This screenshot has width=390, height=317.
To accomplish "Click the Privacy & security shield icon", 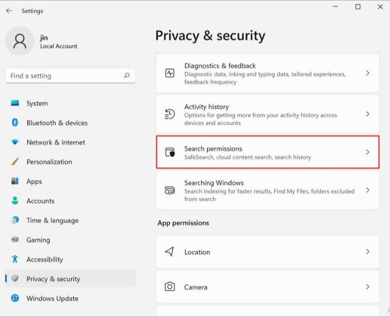I will pos(15,278).
